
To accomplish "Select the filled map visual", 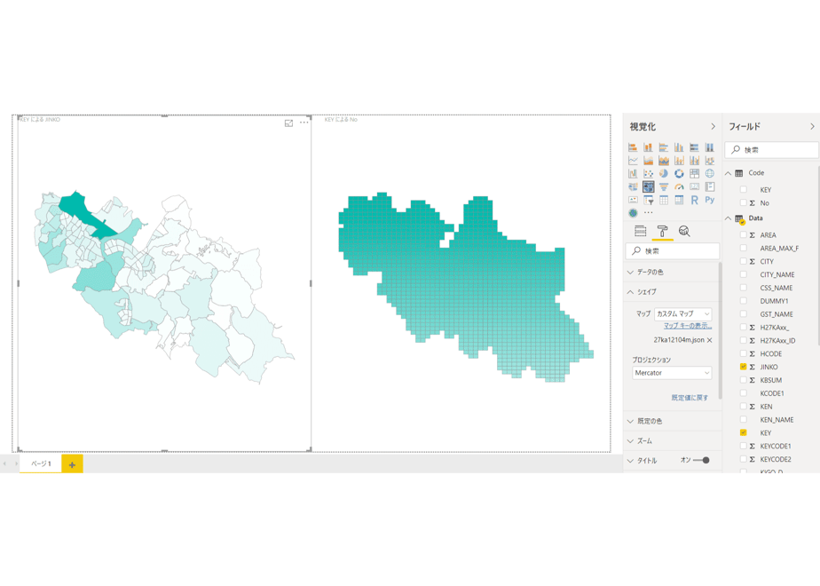I will tap(633, 186).
